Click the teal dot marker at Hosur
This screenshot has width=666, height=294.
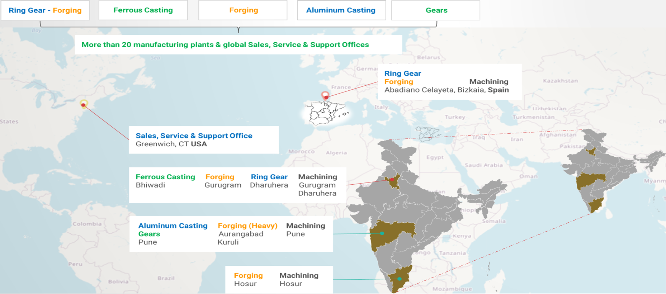(x=399, y=279)
